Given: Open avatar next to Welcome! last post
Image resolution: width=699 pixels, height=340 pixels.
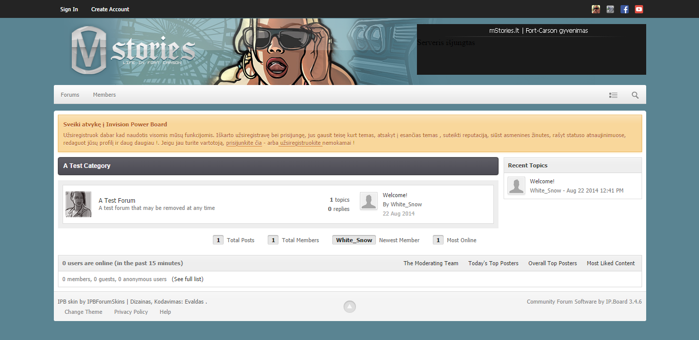Looking at the screenshot, I should click(369, 201).
